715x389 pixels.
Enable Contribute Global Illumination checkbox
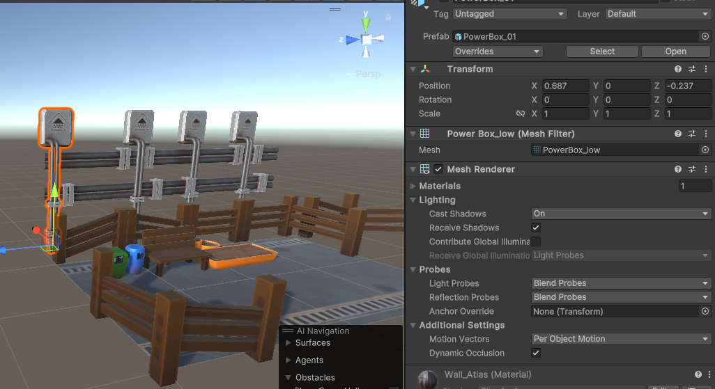click(536, 241)
